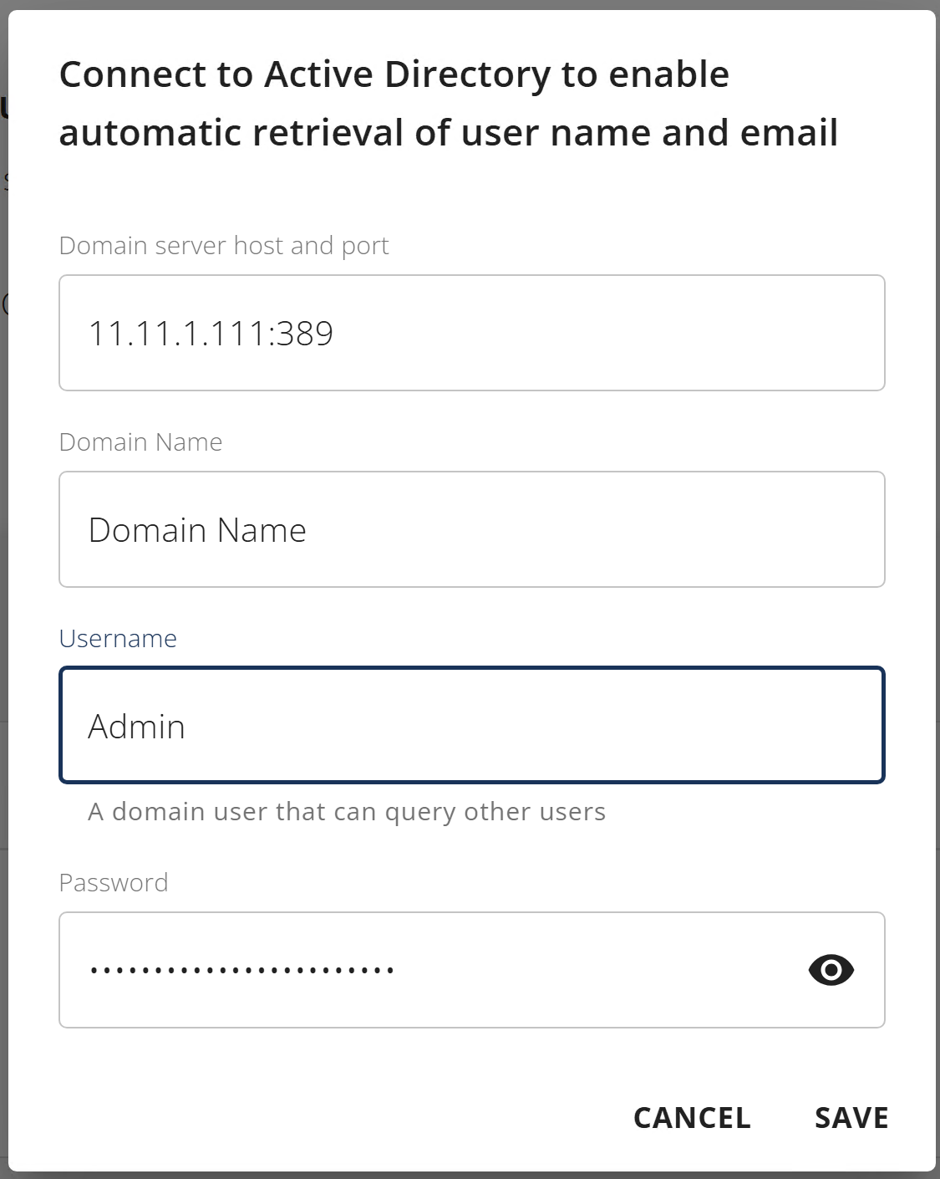
Task: Click the 11.11.1.111:389 address text
Action: [211, 334]
